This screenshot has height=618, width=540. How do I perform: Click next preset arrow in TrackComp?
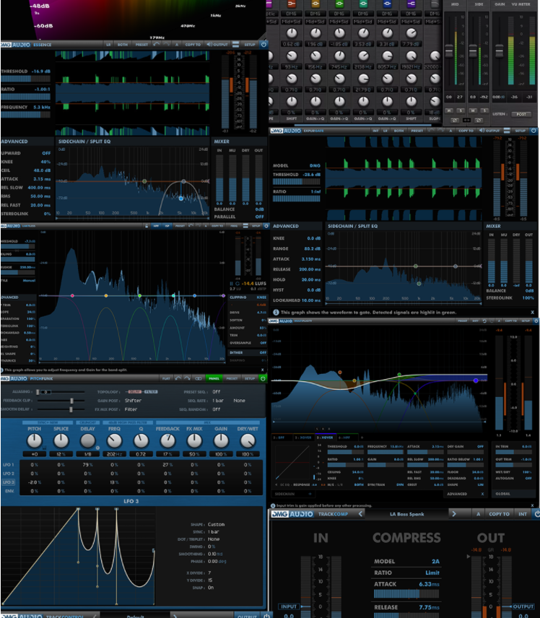pyautogui.click(x=453, y=514)
